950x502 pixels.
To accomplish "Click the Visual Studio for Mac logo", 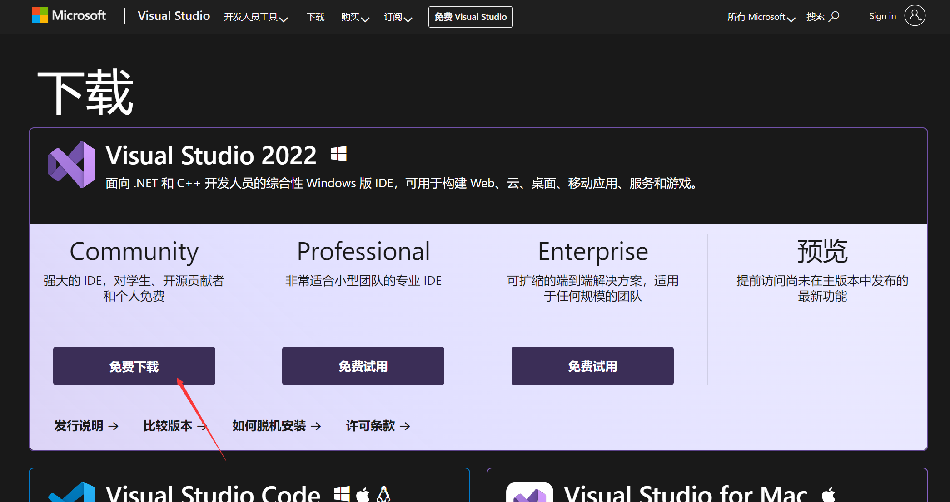I will point(530,492).
